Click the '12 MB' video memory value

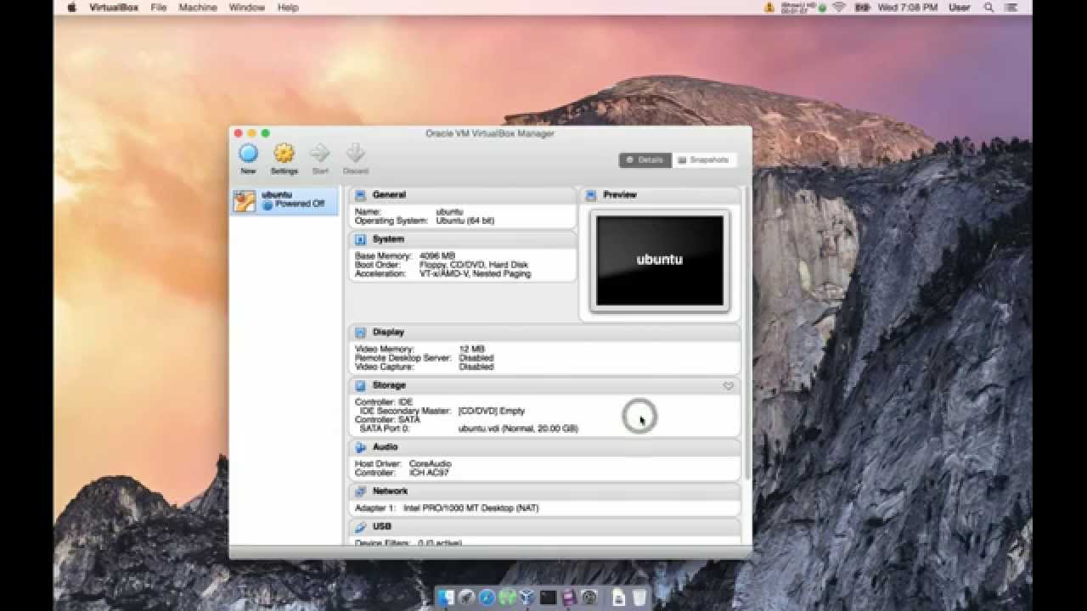coord(471,349)
